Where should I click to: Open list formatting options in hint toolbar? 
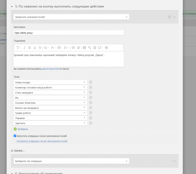(66, 48)
